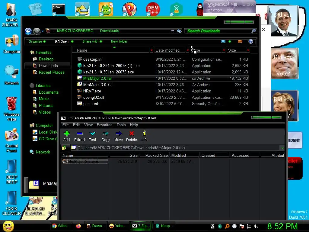
Task: Open the Help menu in 7-Zip
Action: coord(134,125)
